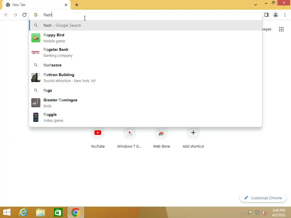The image size is (291, 218).
Task: Open the YouTube shortcut
Action: tap(98, 137)
